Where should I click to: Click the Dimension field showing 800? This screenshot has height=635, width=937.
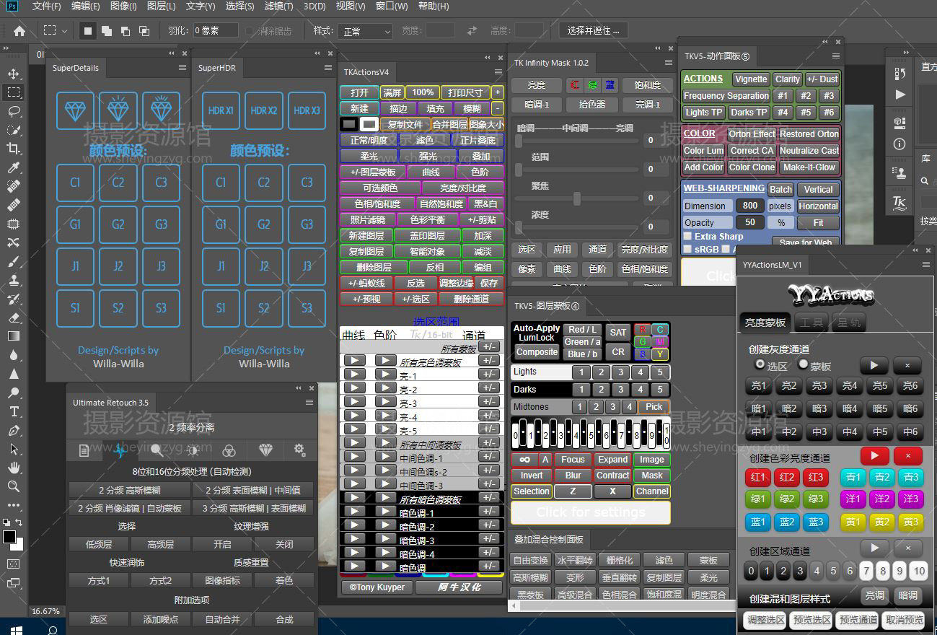tap(750, 206)
